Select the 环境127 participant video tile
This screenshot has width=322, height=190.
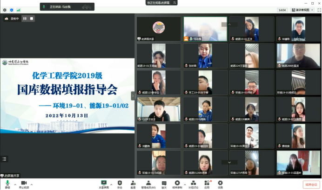(x=252, y=163)
